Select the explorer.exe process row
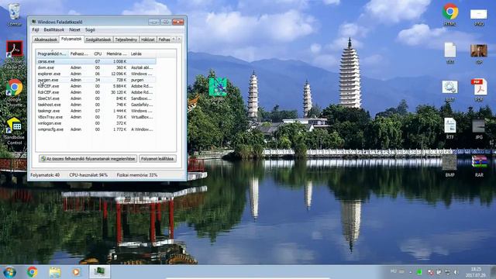Screen dimensions: 496x279 [x=96, y=74]
